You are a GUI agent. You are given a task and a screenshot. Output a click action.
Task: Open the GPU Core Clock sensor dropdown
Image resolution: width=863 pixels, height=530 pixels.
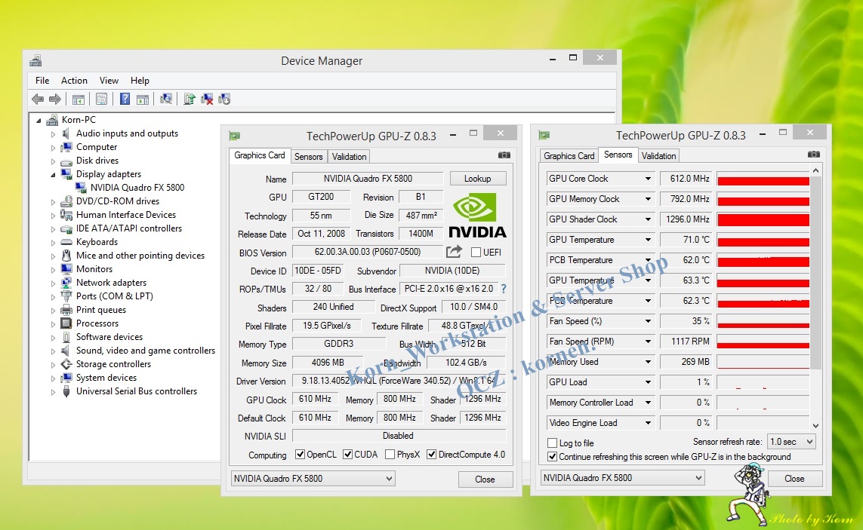(648, 179)
